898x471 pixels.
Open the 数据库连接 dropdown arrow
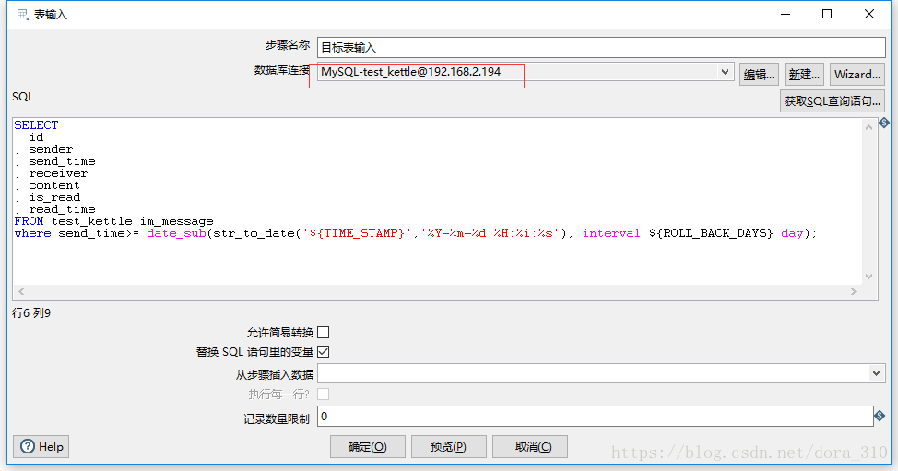pyautogui.click(x=725, y=72)
